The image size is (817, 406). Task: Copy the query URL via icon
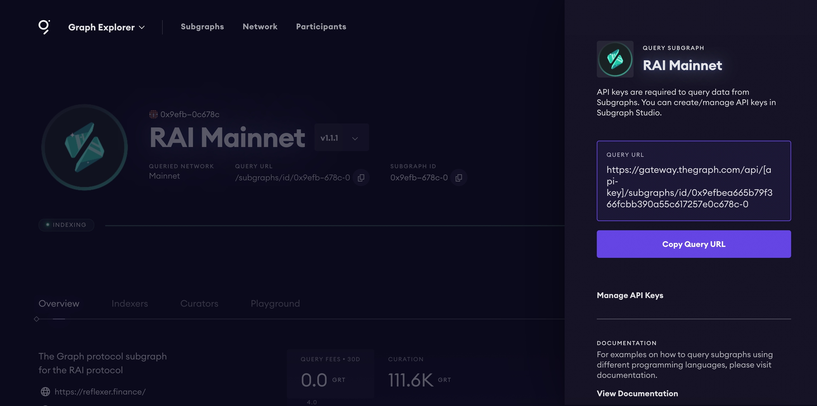tap(361, 178)
